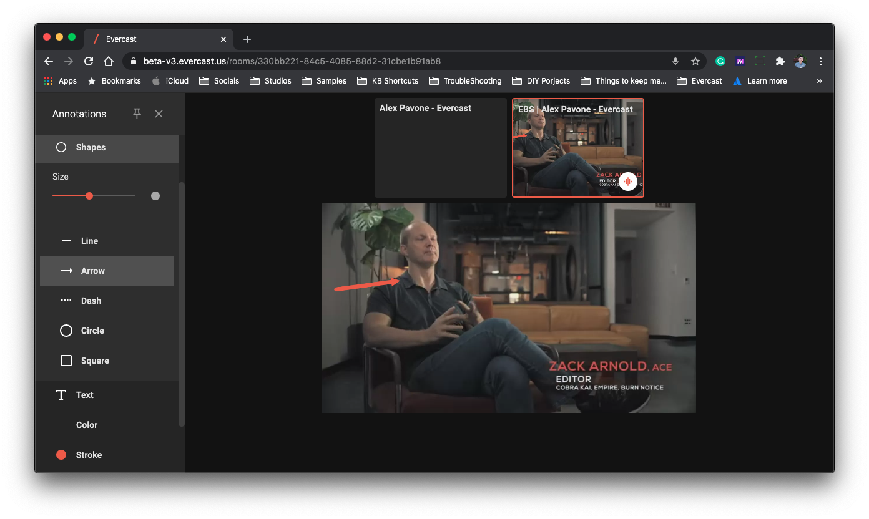Select the Shapes tool category
This screenshot has width=869, height=519.
pos(107,147)
